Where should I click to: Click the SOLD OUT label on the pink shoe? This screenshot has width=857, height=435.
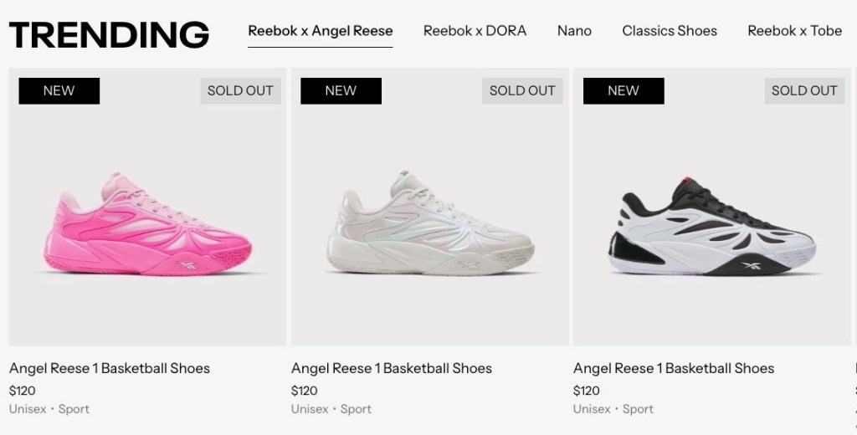[240, 90]
